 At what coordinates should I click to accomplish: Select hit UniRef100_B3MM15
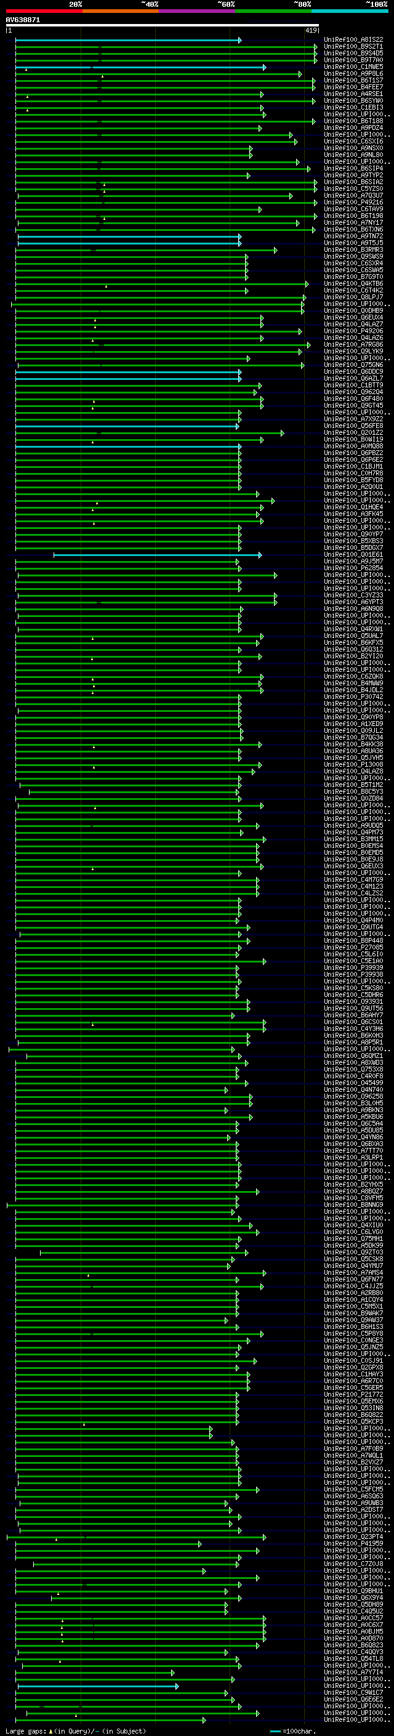click(x=353, y=839)
